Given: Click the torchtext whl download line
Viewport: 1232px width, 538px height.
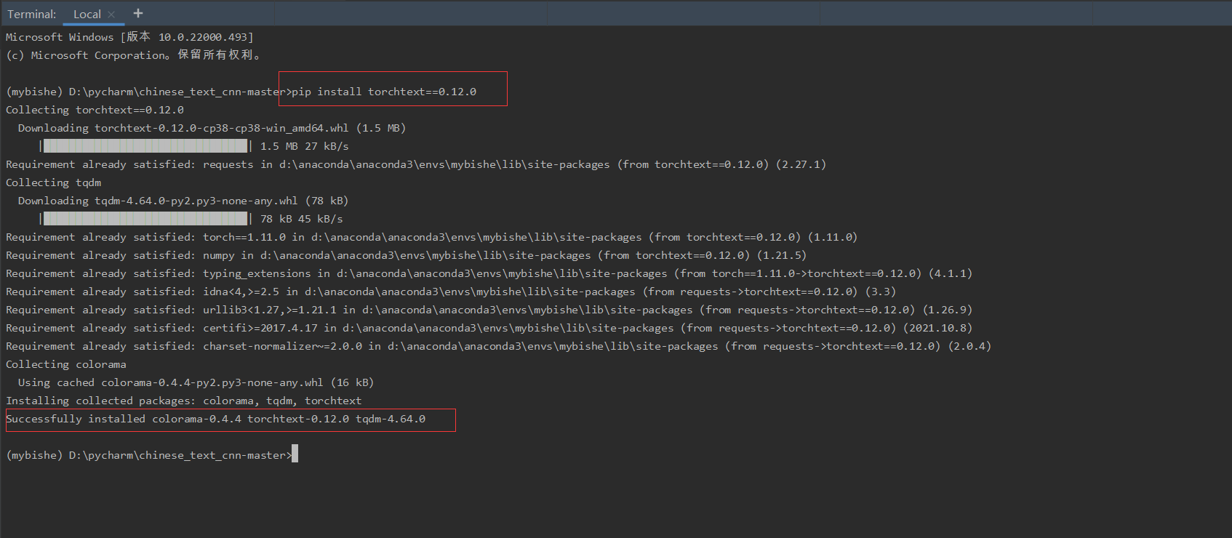Looking at the screenshot, I should [x=212, y=128].
